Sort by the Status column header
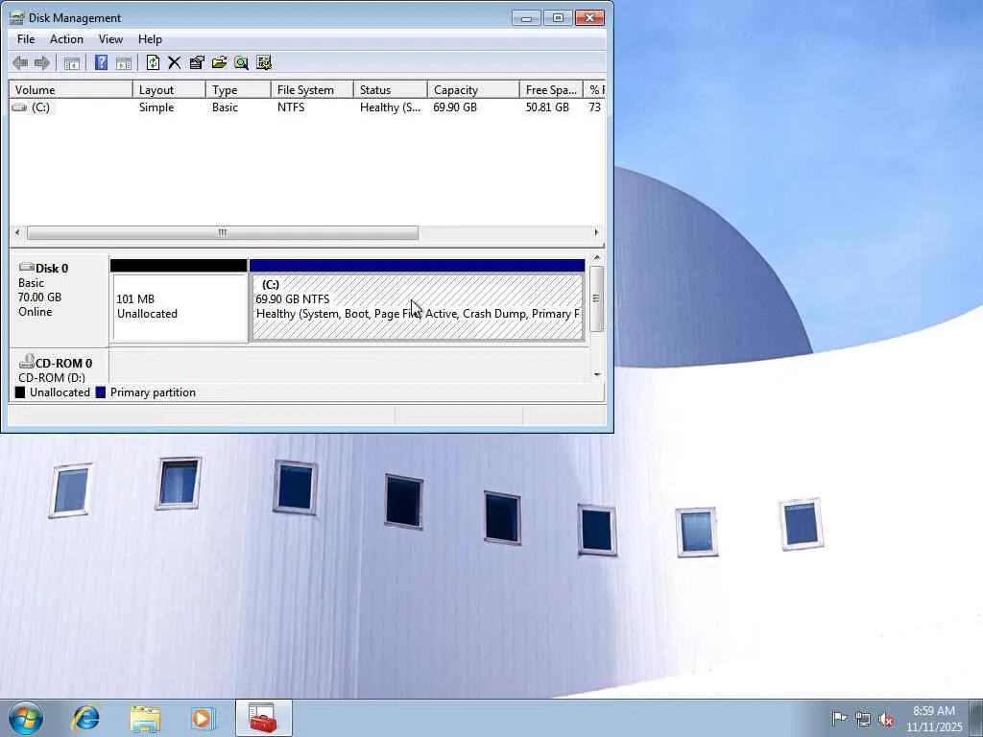The image size is (983, 737). tap(390, 89)
